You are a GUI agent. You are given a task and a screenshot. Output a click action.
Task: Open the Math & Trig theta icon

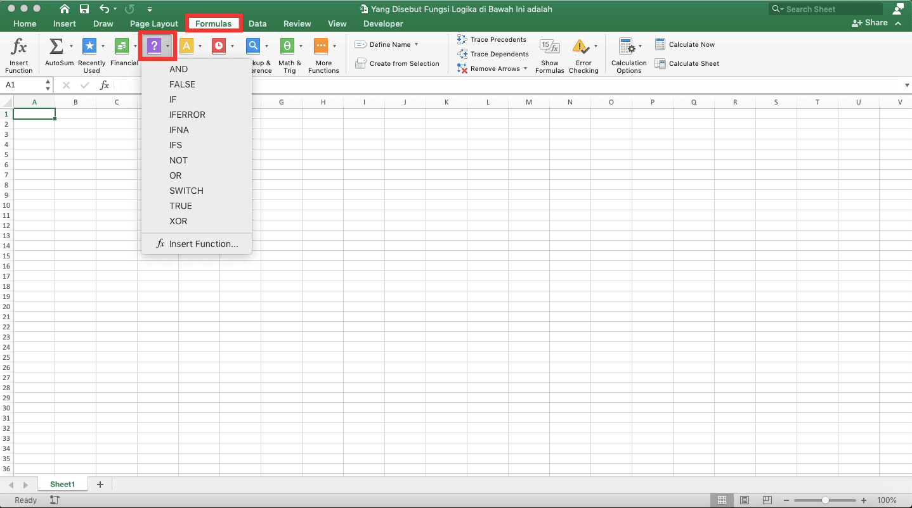287,46
